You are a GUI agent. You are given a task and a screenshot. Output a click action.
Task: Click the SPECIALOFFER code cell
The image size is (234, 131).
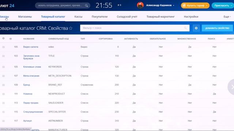(x=57, y=112)
